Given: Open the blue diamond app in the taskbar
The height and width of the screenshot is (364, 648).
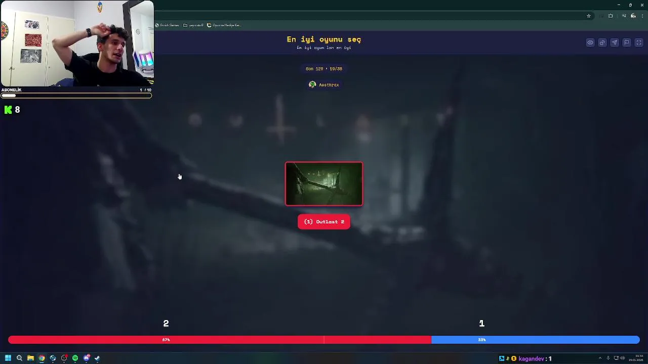Looking at the screenshot, I should click(53, 358).
